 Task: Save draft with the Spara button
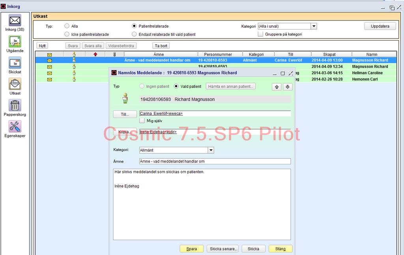(x=192, y=249)
